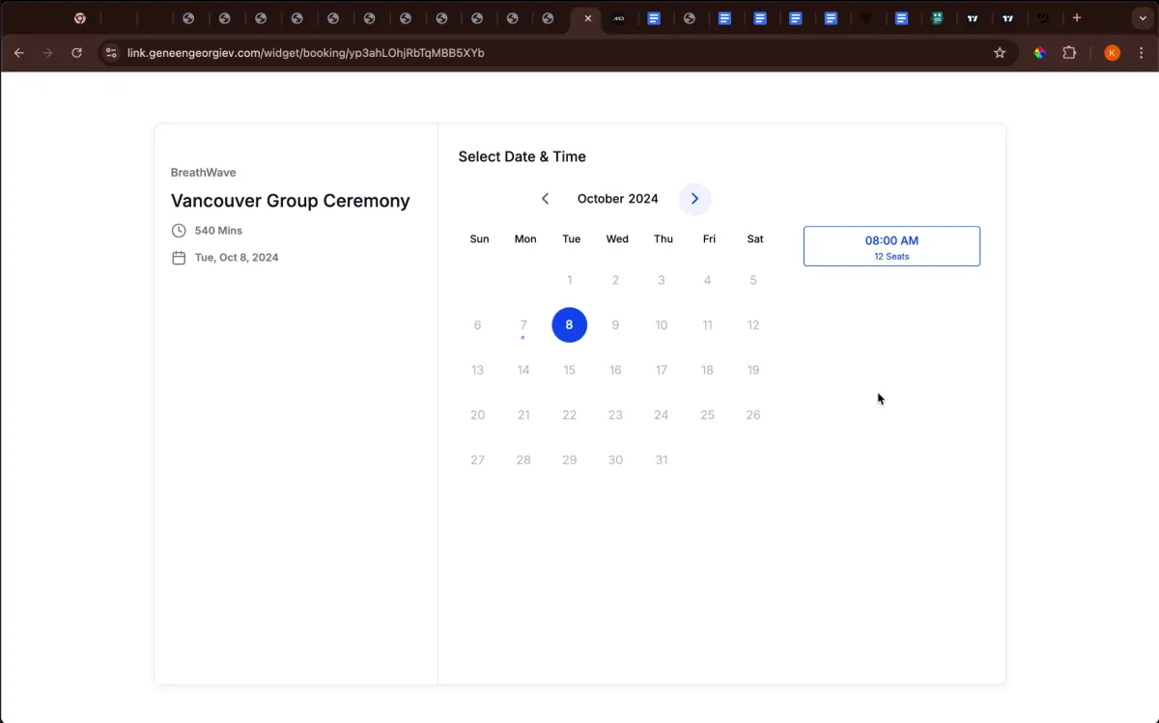The image size is (1159, 723).
Task: View site information icon in address bar
Action: [111, 53]
